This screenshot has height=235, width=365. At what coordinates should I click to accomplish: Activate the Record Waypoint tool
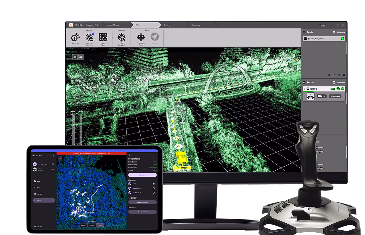(x=89, y=37)
